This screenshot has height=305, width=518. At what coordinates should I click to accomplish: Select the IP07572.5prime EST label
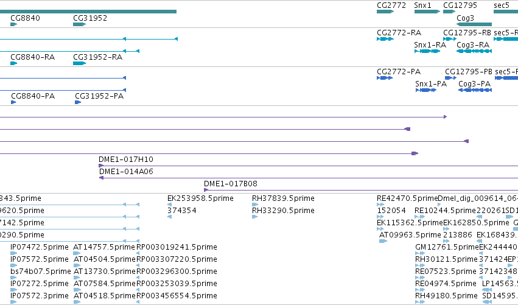pos(40,259)
